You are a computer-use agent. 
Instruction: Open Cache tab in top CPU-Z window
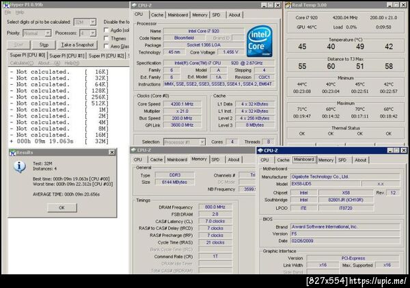point(157,15)
